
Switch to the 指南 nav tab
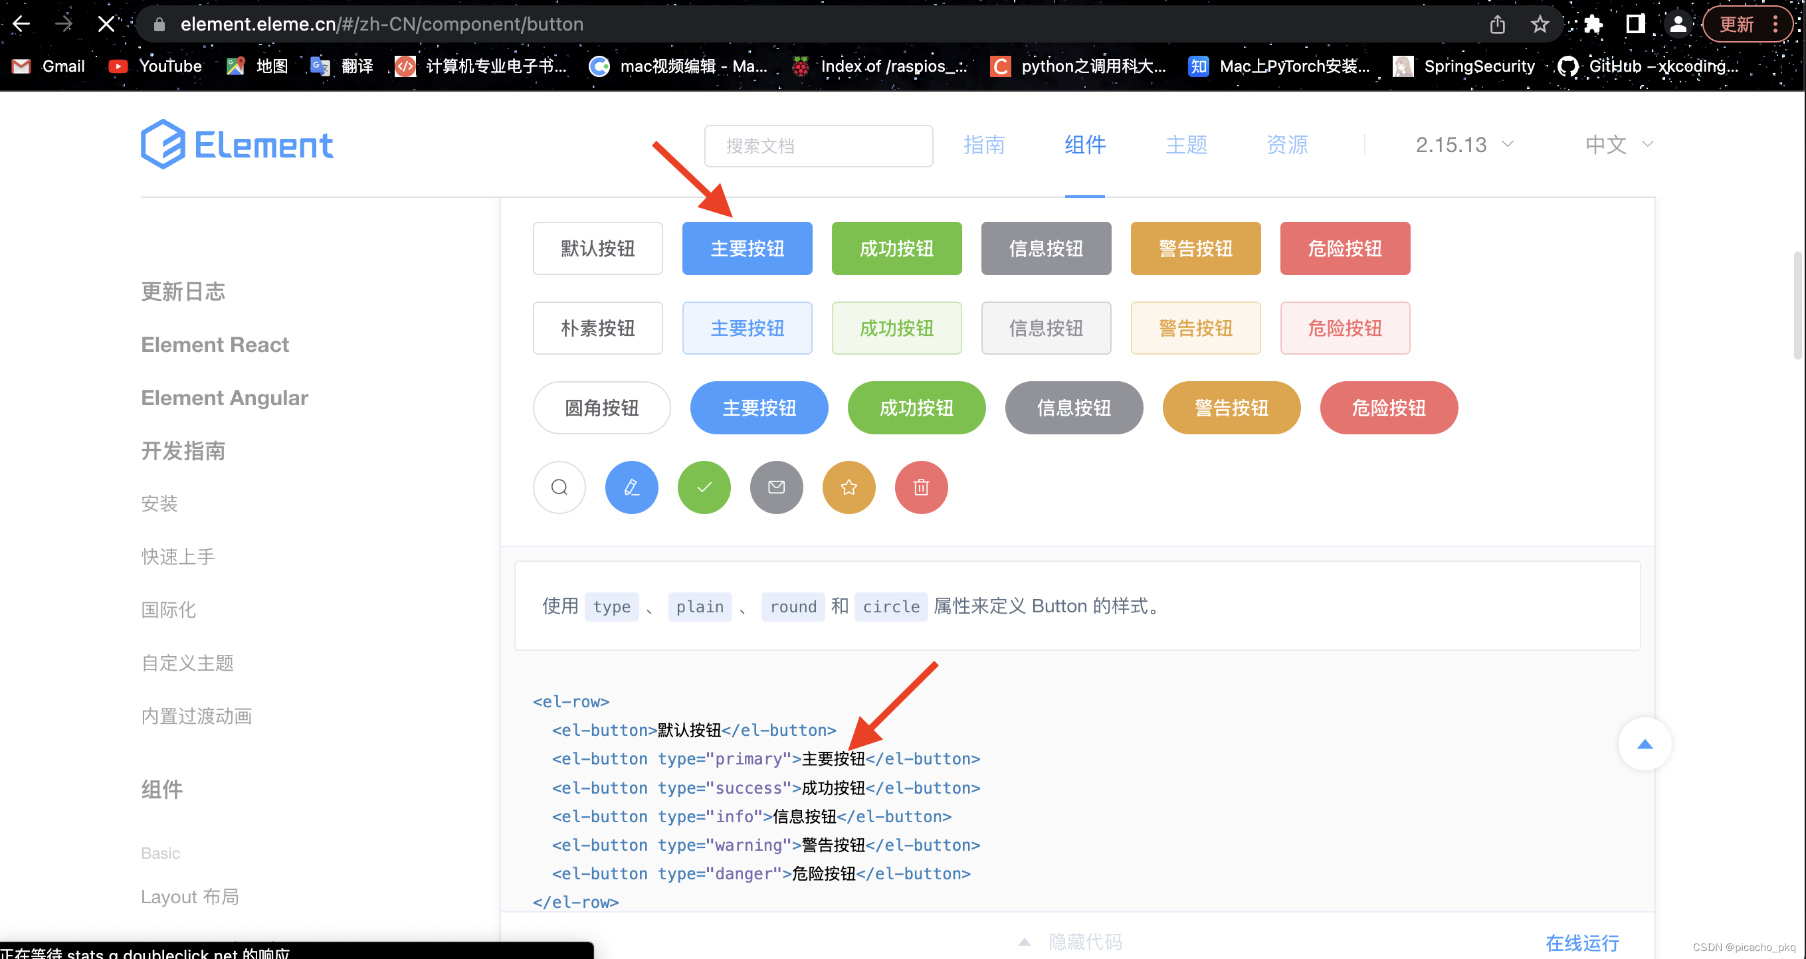pyautogui.click(x=983, y=144)
